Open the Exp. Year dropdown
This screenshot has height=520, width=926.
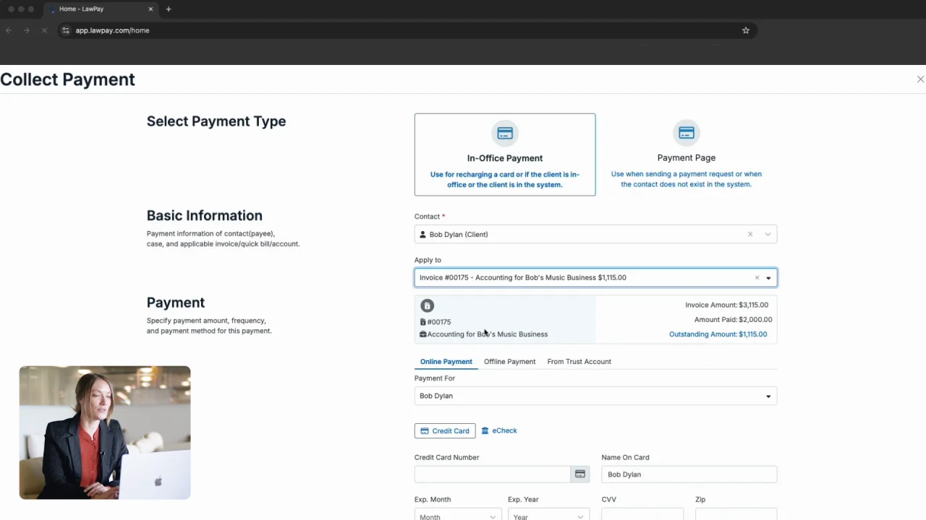click(548, 516)
